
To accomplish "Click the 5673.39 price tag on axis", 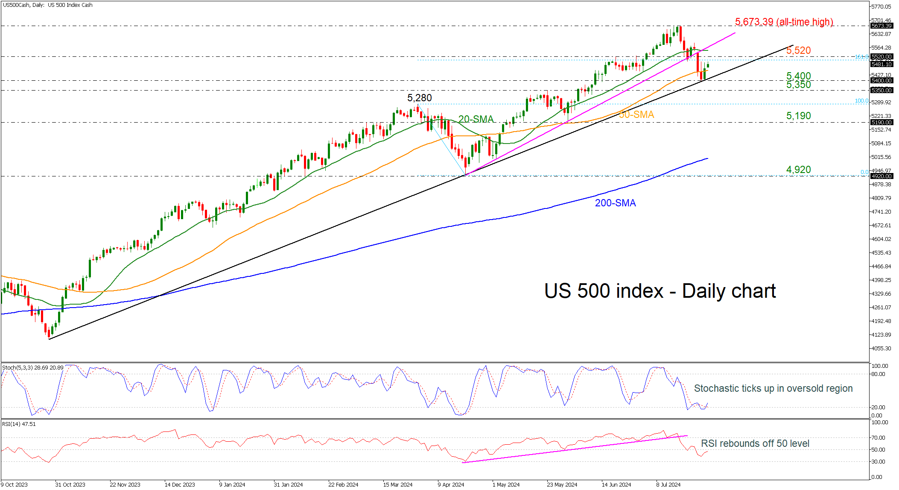I will (x=881, y=26).
